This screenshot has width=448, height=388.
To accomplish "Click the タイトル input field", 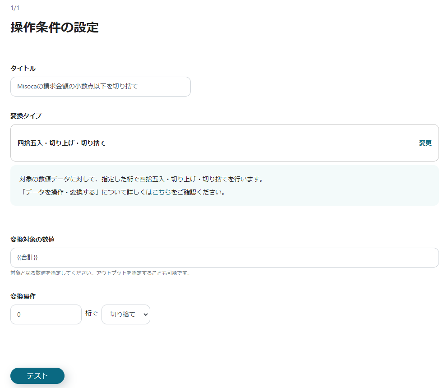I will click(x=100, y=87).
